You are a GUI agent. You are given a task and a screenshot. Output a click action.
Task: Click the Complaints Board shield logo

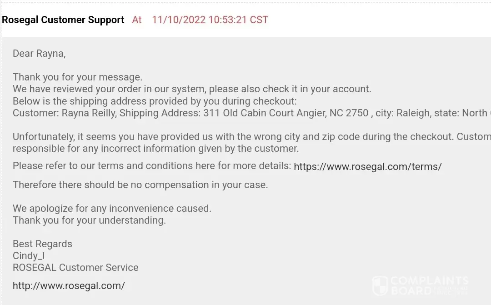click(x=380, y=286)
